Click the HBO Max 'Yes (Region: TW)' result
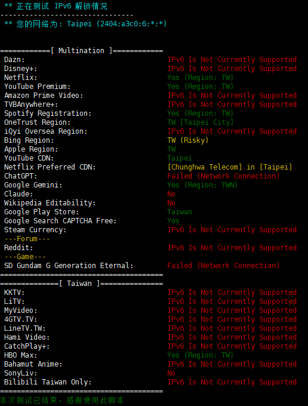Viewport: 308px width, 406px height. coord(201,355)
